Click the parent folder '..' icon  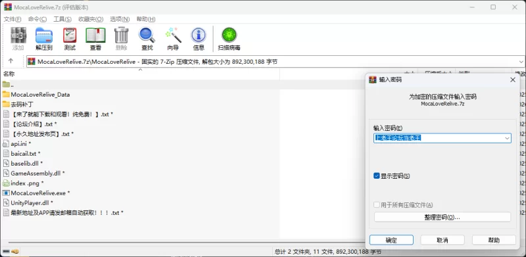coord(6,85)
